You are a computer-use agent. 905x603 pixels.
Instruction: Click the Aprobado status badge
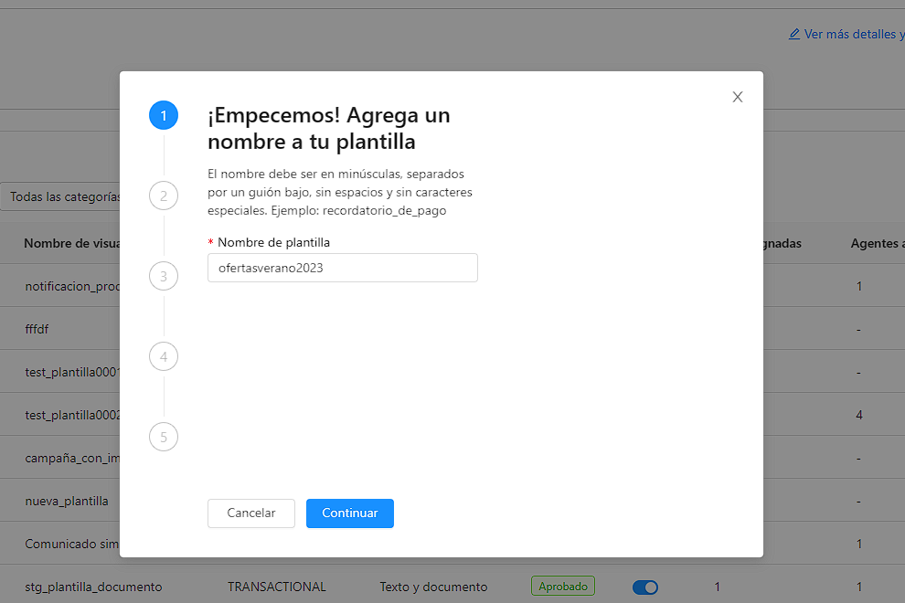pos(563,586)
